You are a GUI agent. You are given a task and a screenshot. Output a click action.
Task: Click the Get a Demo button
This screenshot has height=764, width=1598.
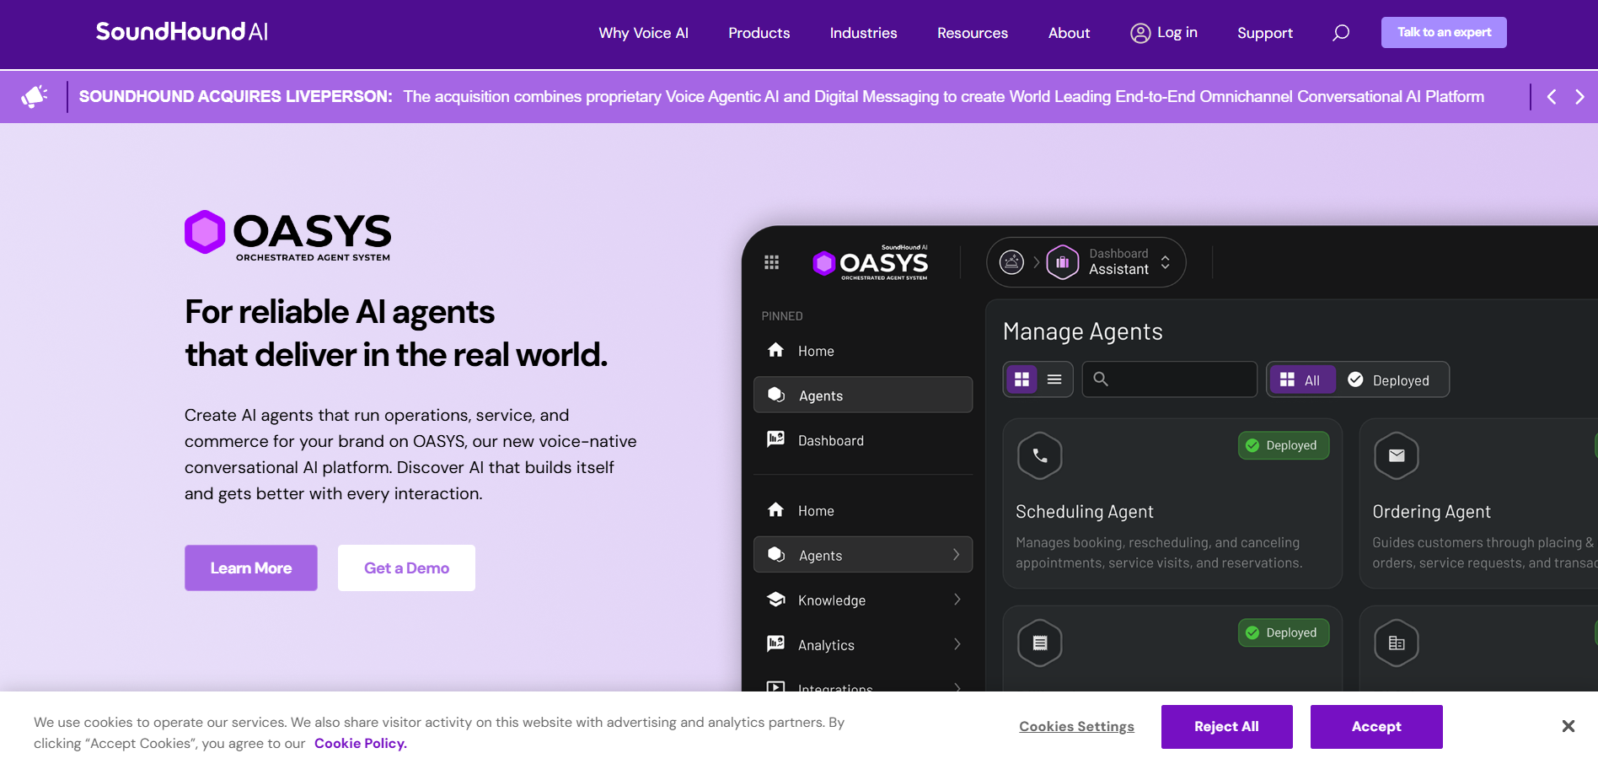pos(406,568)
